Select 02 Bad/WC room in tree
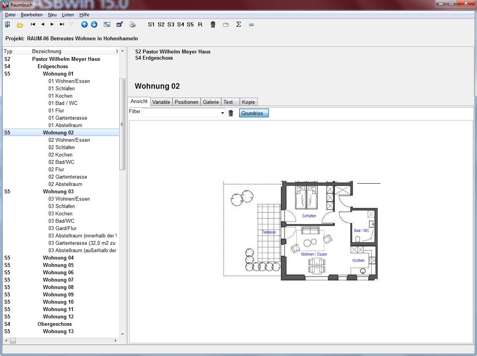 tap(61, 162)
